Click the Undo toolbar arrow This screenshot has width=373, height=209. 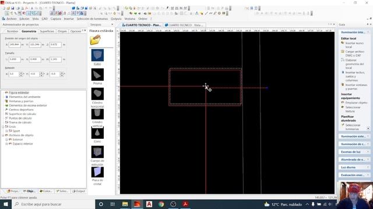(46, 8)
